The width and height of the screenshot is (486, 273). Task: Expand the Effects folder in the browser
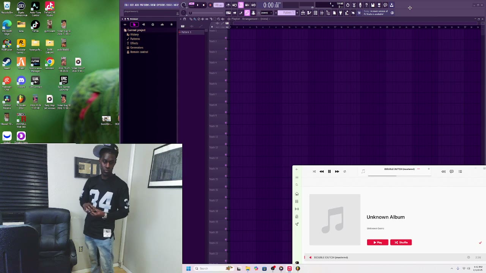134,43
